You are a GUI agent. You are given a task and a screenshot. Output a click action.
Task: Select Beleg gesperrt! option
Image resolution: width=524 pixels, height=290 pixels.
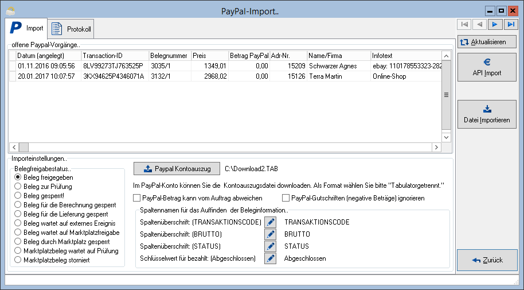click(x=39, y=196)
